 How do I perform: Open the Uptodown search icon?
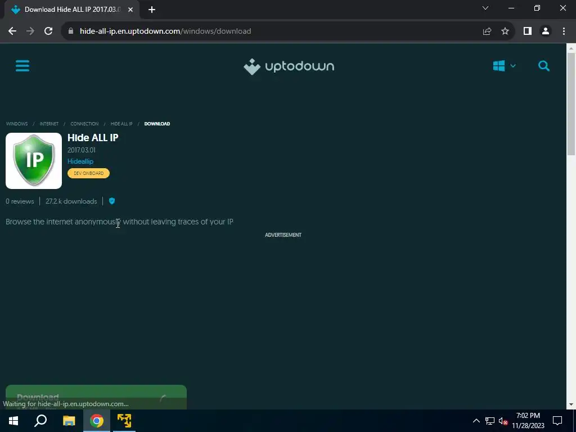(x=544, y=66)
